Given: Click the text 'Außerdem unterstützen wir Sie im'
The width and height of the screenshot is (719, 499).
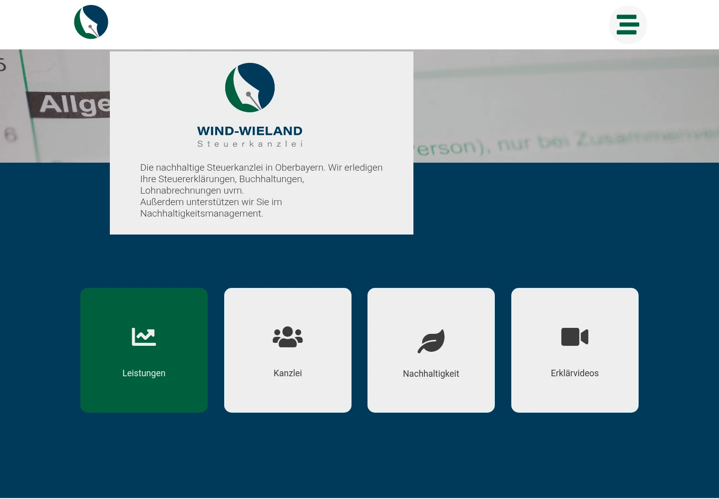Looking at the screenshot, I should pos(211,202).
